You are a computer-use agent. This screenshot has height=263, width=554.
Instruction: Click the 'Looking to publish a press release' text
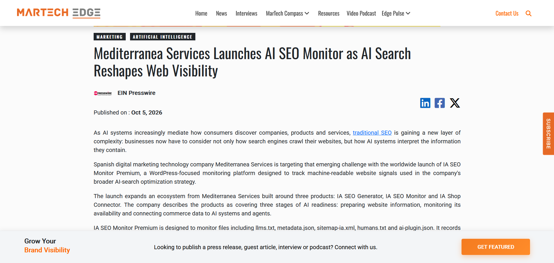point(266,247)
